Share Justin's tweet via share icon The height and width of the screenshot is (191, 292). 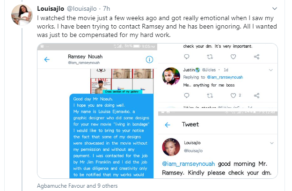[256, 95]
